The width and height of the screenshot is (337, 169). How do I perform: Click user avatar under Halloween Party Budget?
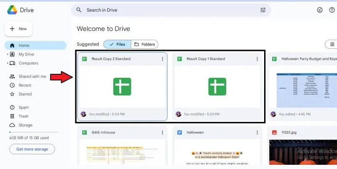[x=273, y=114]
